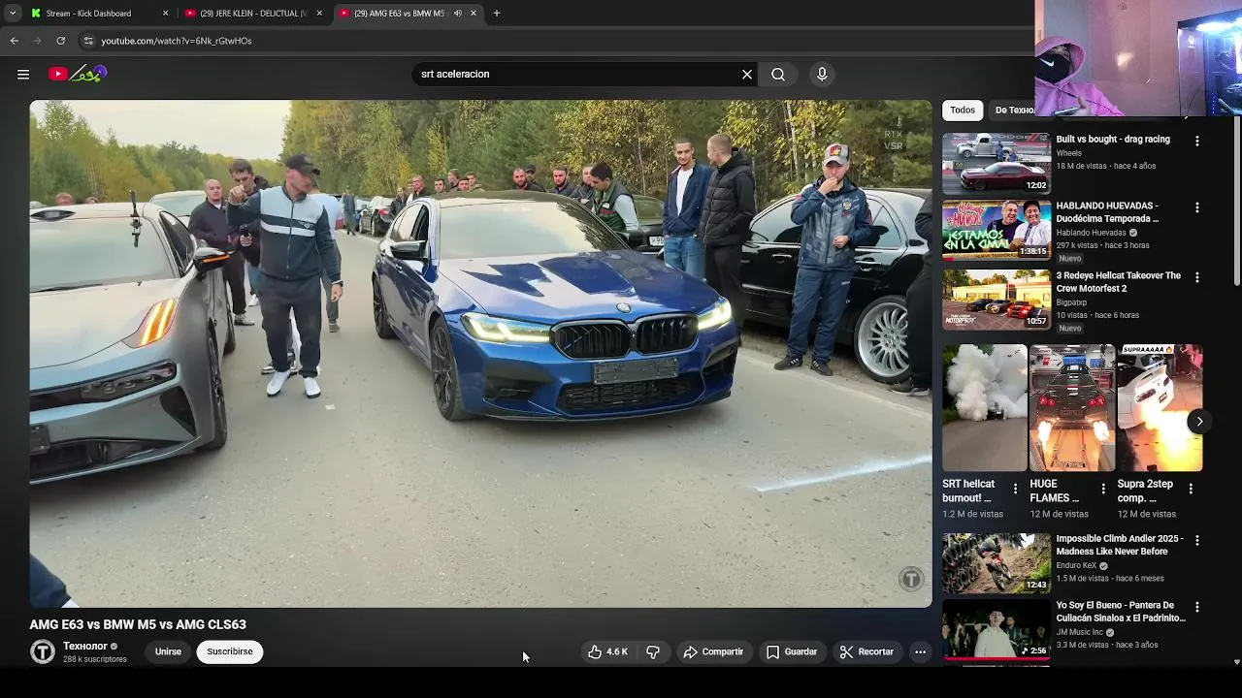The height and width of the screenshot is (698, 1242).
Task: Open SRT hellcat burnout short
Action: [984, 408]
